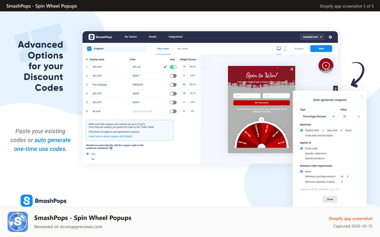
Task: Click the Save button
Action: pyautogui.click(x=321, y=49)
